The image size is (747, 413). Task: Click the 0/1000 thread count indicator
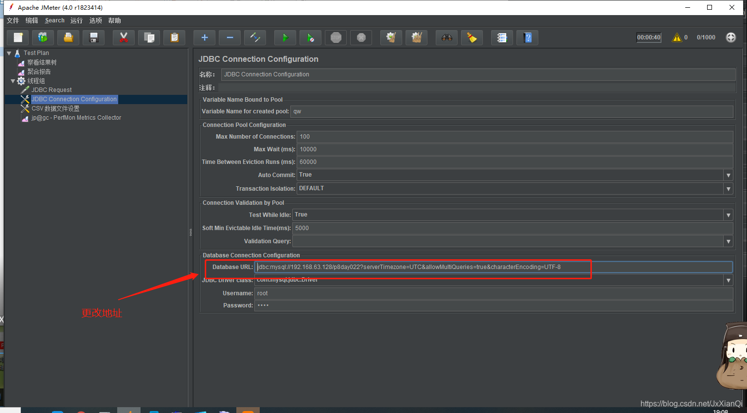706,37
